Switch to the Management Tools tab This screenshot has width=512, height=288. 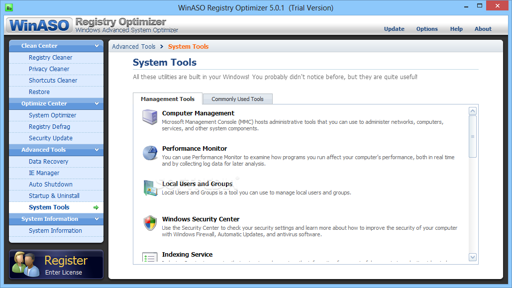tap(168, 99)
